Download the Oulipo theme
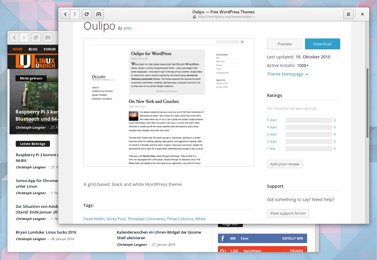 [x=322, y=44]
